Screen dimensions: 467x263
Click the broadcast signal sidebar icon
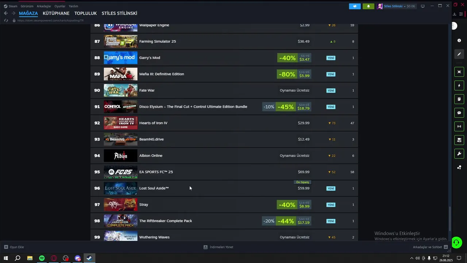pyautogui.click(x=459, y=126)
